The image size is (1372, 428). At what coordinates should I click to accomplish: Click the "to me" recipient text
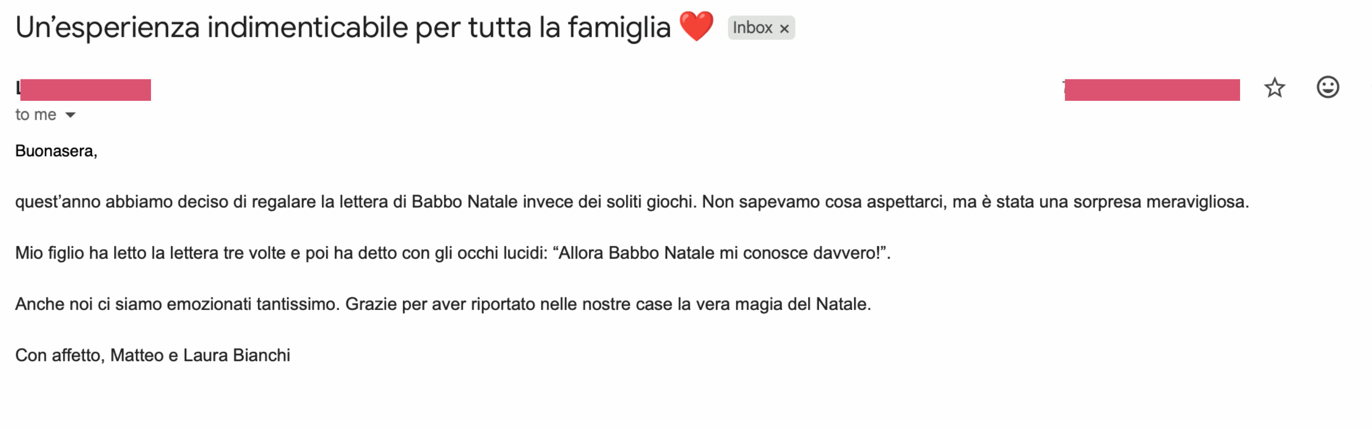(35, 115)
